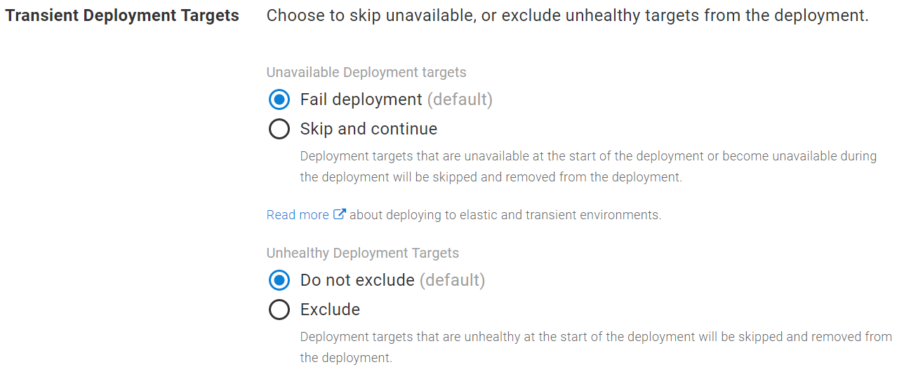Click the Unavailable Deployment targets subheading
The height and width of the screenshot is (374, 904).
coord(366,72)
